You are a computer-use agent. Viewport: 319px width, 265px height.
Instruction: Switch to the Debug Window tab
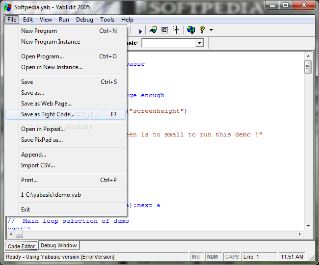point(59,245)
